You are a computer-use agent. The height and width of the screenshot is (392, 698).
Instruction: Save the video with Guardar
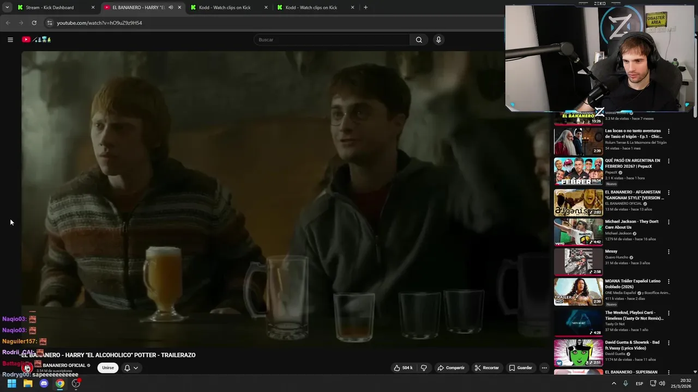(x=521, y=368)
